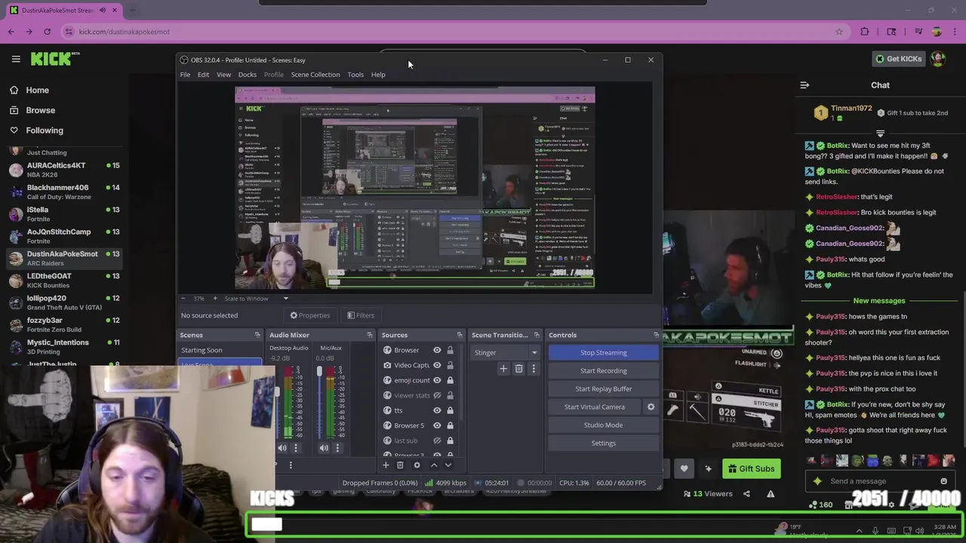Click the Get KICKs button
This screenshot has height=543, width=966.
pyautogui.click(x=897, y=59)
